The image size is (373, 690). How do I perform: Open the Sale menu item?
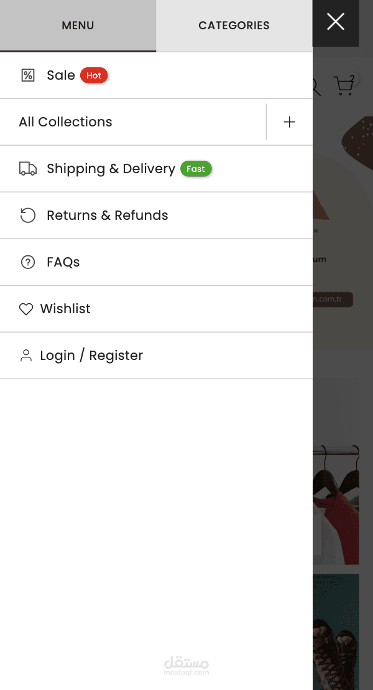pos(61,75)
